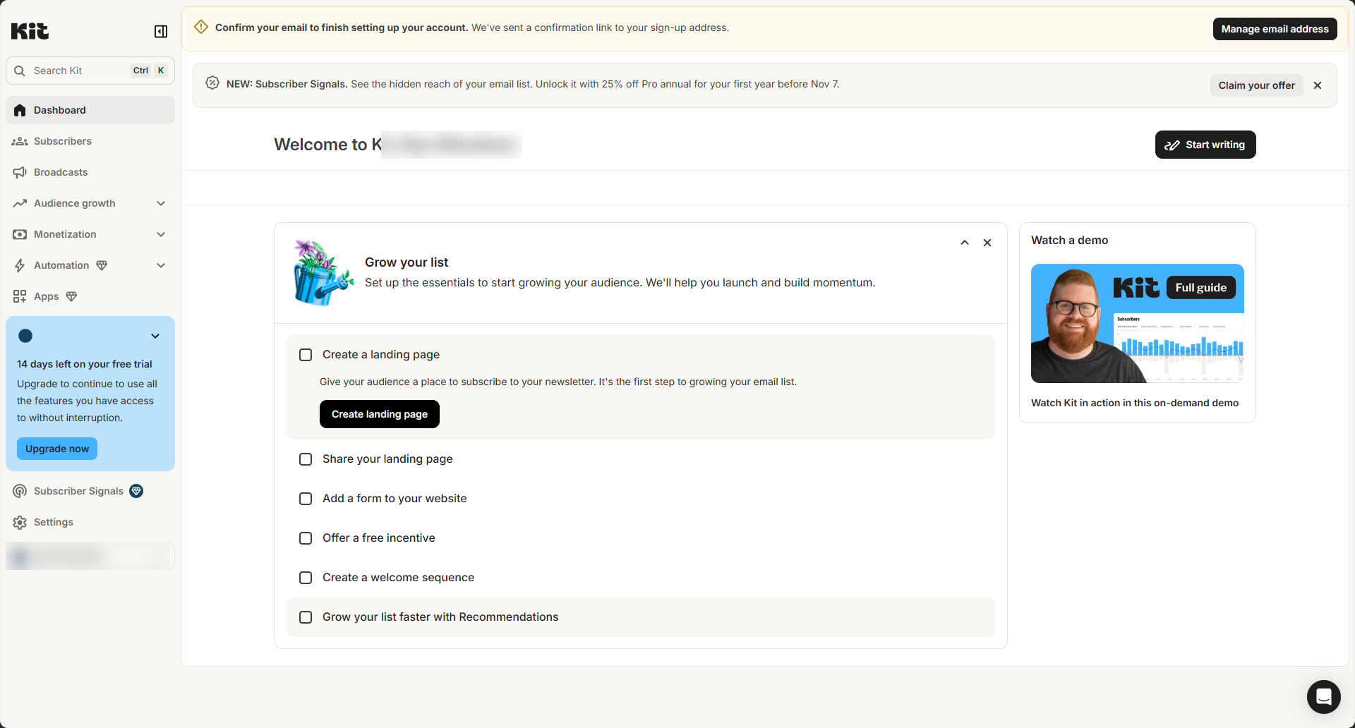Screen dimensions: 1355x728
Task: Click the Kit logo in the sidebar
Action: click(30, 31)
